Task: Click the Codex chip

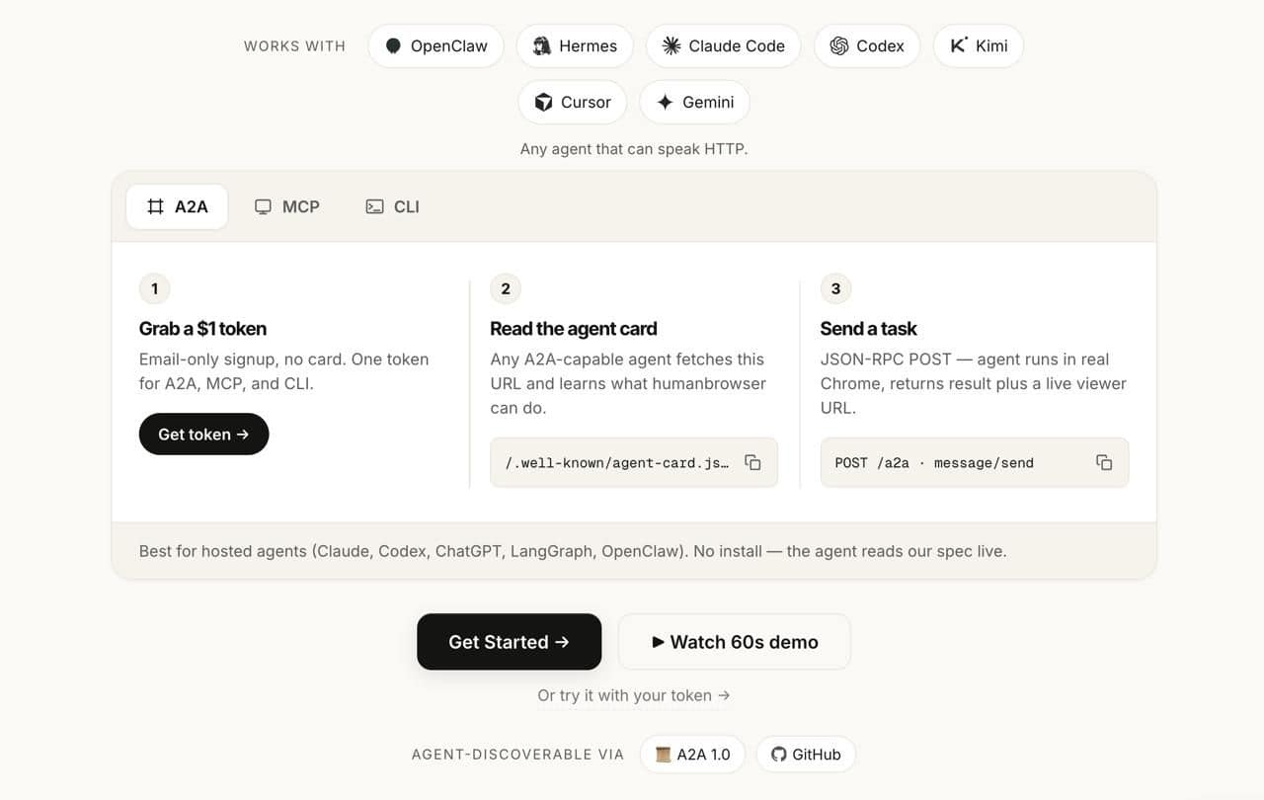Action: tap(867, 45)
